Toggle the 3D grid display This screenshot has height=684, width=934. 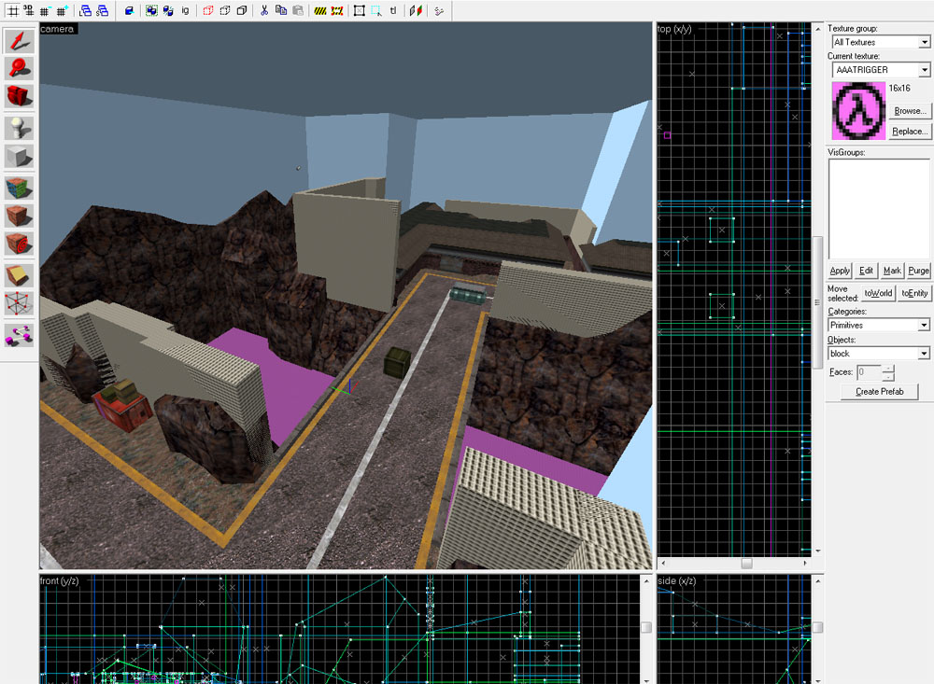pyautogui.click(x=28, y=10)
